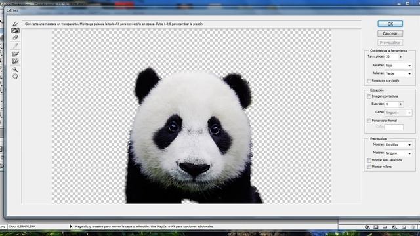Open the Suavizar slider arrow
Screen dimensions: 420x236
click(x=401, y=104)
